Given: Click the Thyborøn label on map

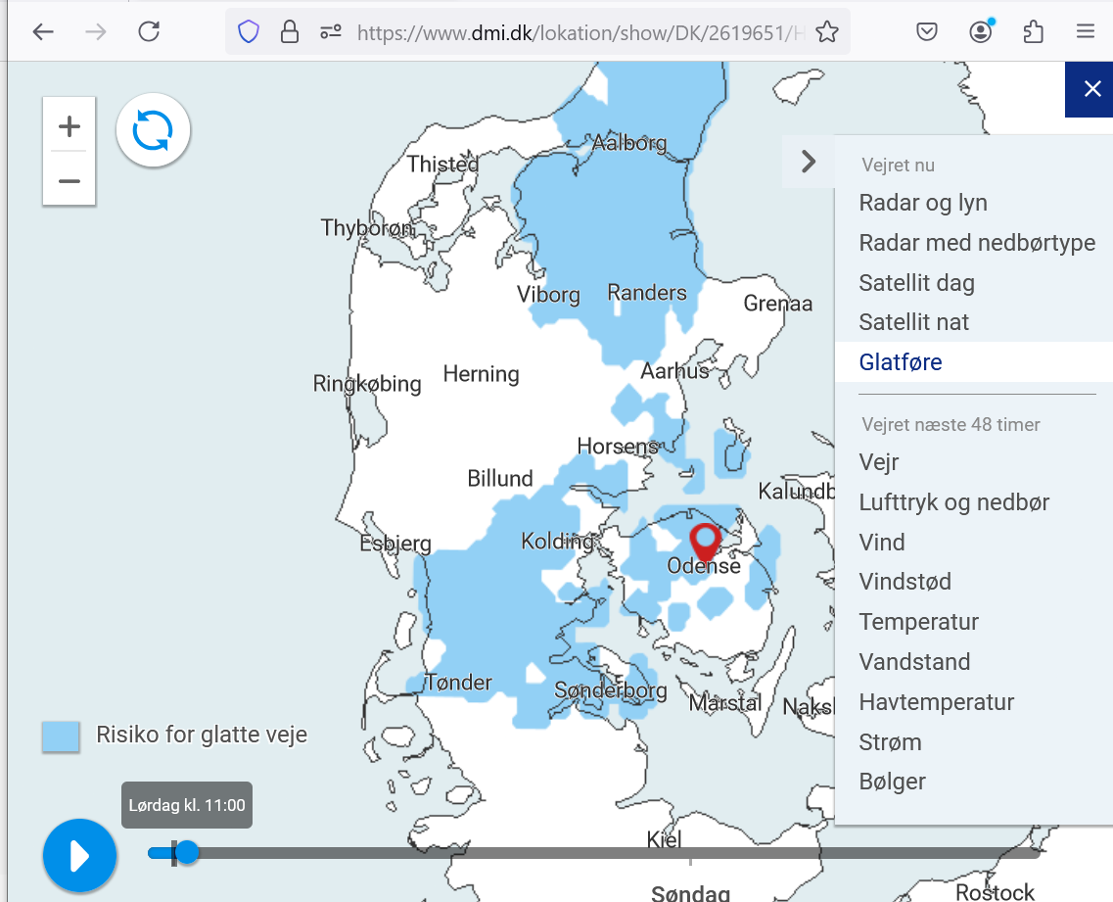Looking at the screenshot, I should 367,228.
